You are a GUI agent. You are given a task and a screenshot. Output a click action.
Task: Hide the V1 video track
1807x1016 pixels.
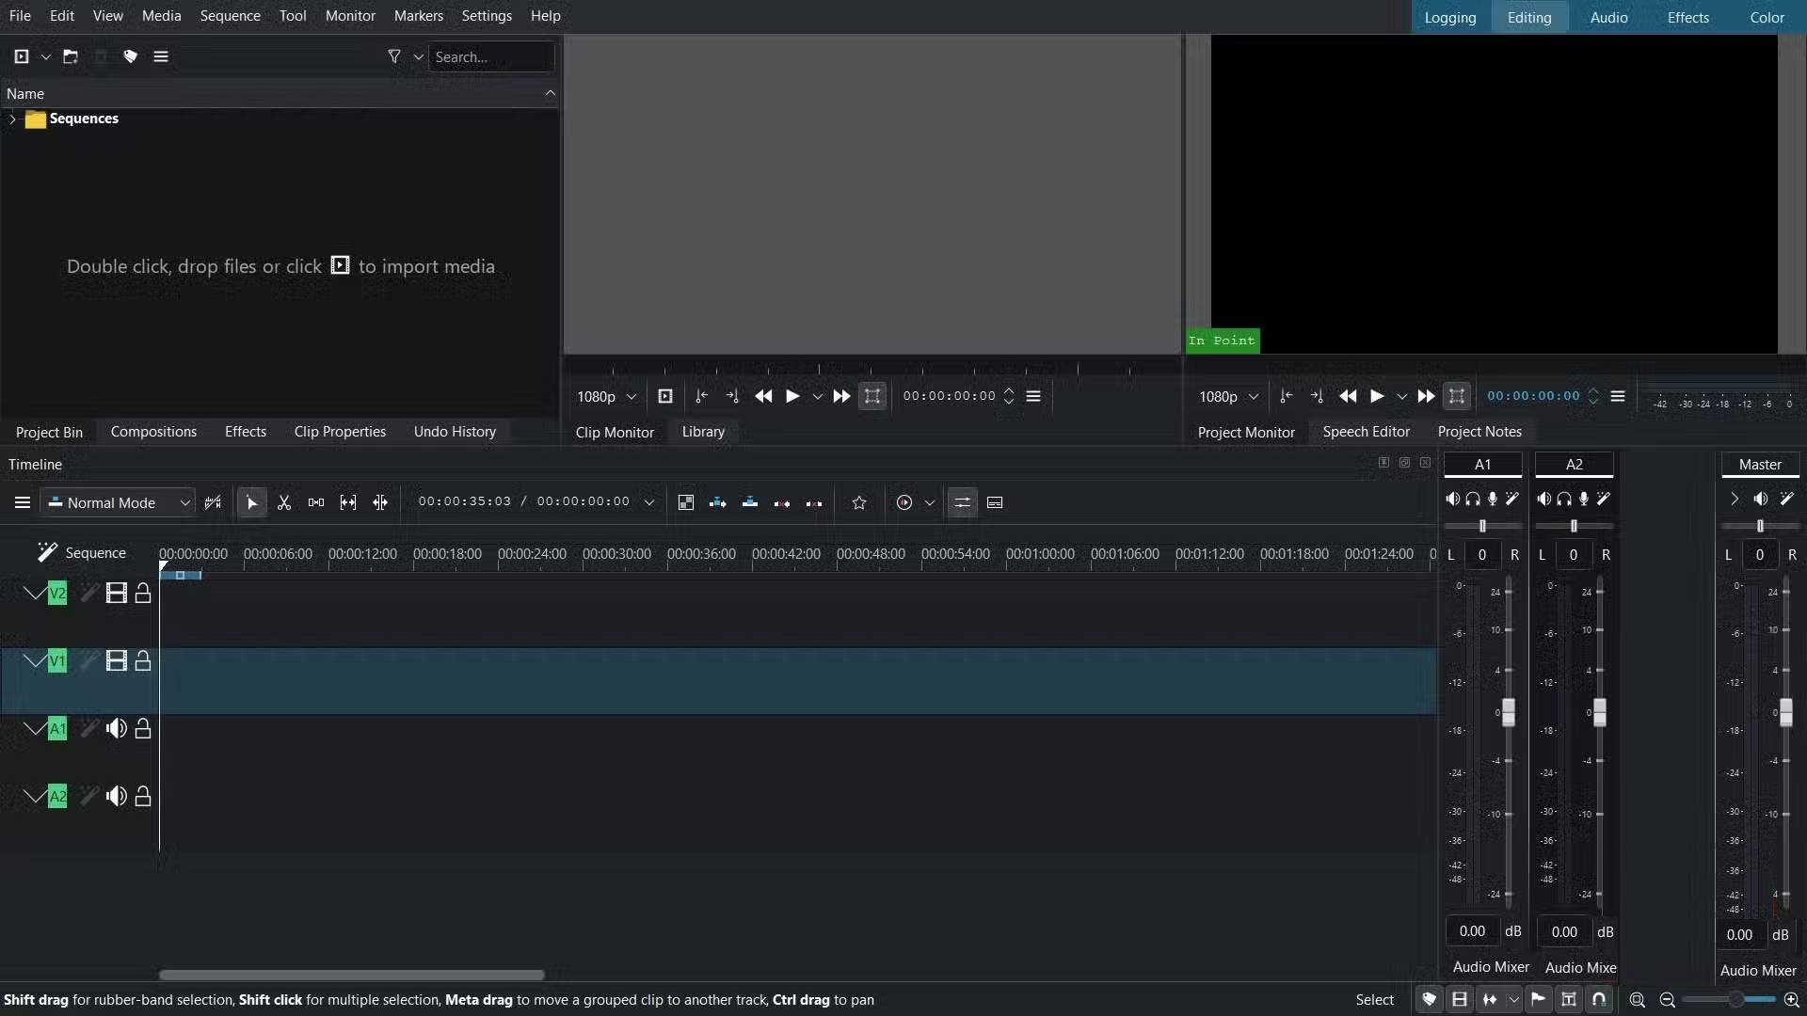coord(116,661)
